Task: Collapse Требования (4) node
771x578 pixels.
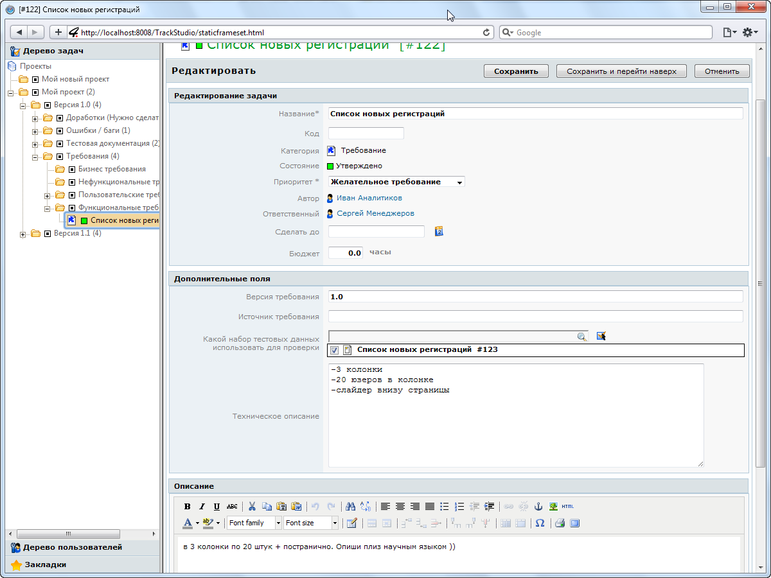Action: (35, 157)
